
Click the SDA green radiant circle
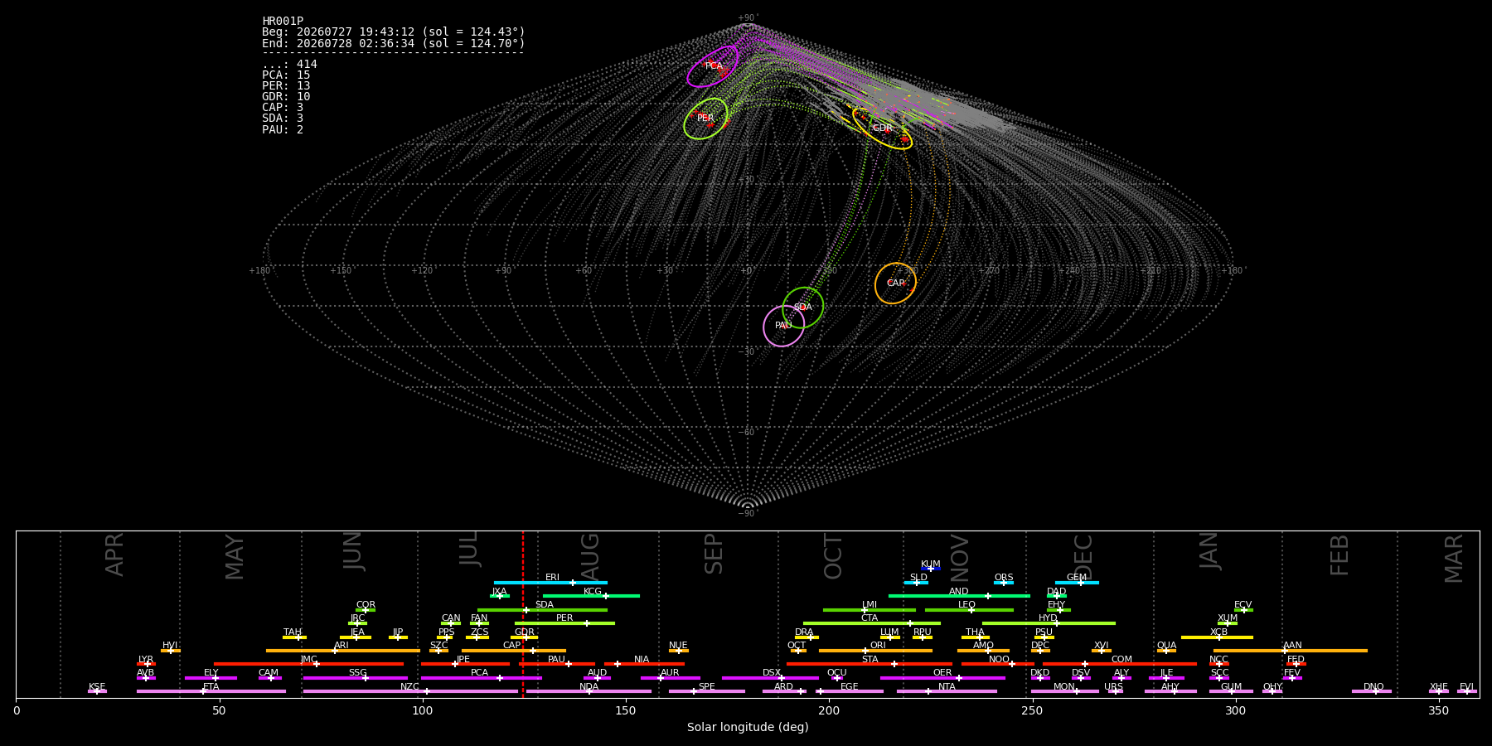coord(803,308)
